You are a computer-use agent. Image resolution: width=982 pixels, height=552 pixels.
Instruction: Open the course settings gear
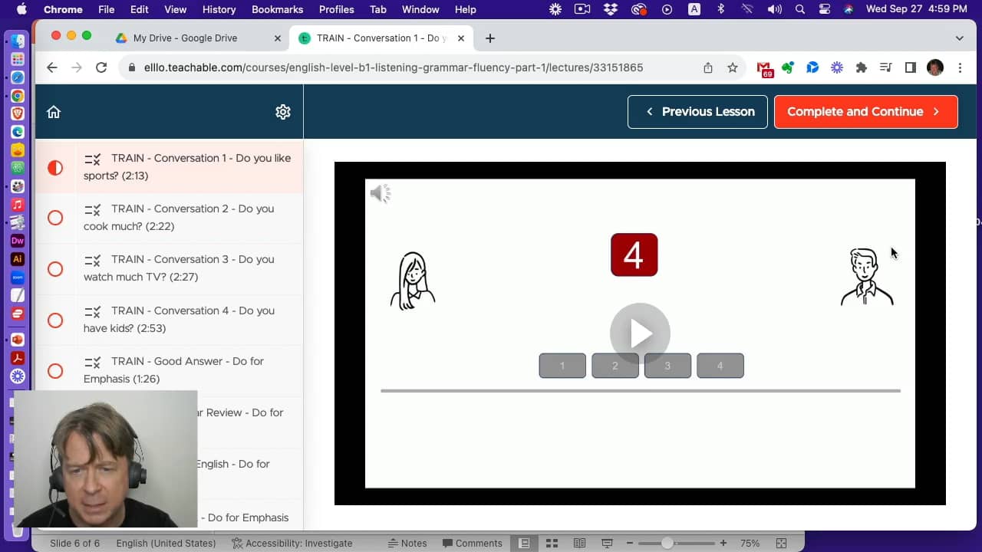click(x=283, y=112)
